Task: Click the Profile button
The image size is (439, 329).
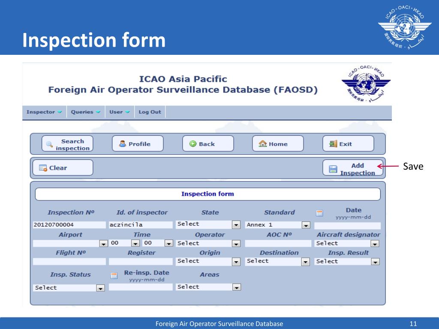Action: pyautogui.click(x=138, y=144)
